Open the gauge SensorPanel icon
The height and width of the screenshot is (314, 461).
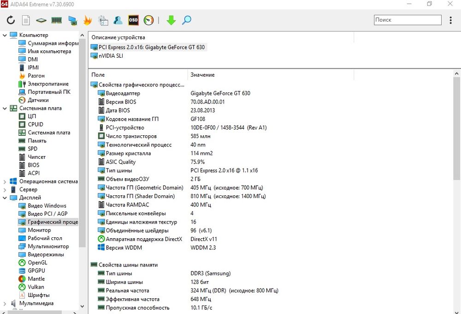pos(149,20)
